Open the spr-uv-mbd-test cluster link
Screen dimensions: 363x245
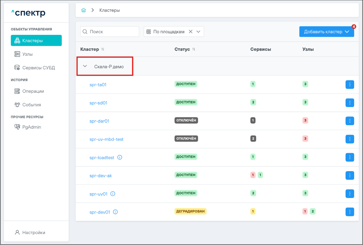[x=106, y=139]
